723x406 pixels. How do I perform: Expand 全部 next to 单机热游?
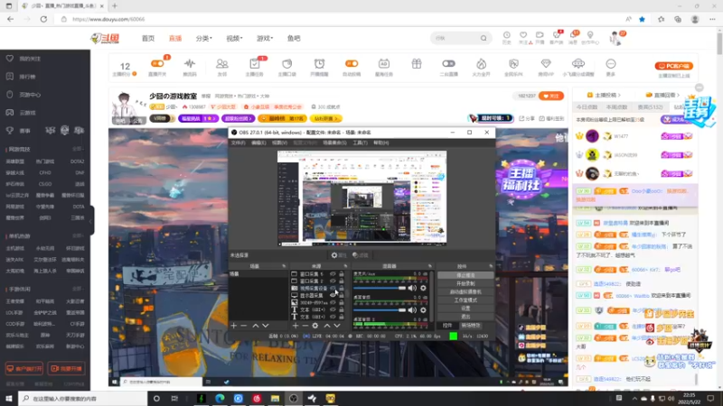pyautogui.click(x=78, y=235)
